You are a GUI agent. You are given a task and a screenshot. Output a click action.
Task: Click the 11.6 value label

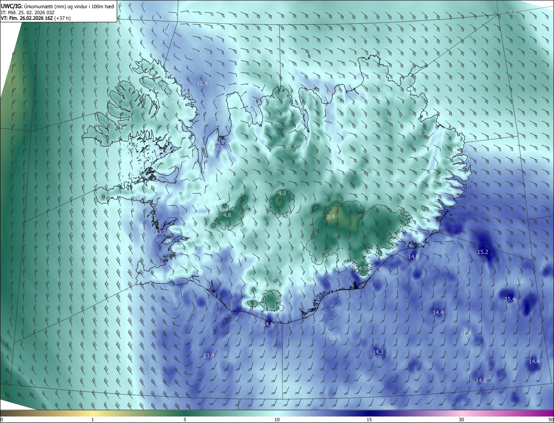click(x=518, y=282)
